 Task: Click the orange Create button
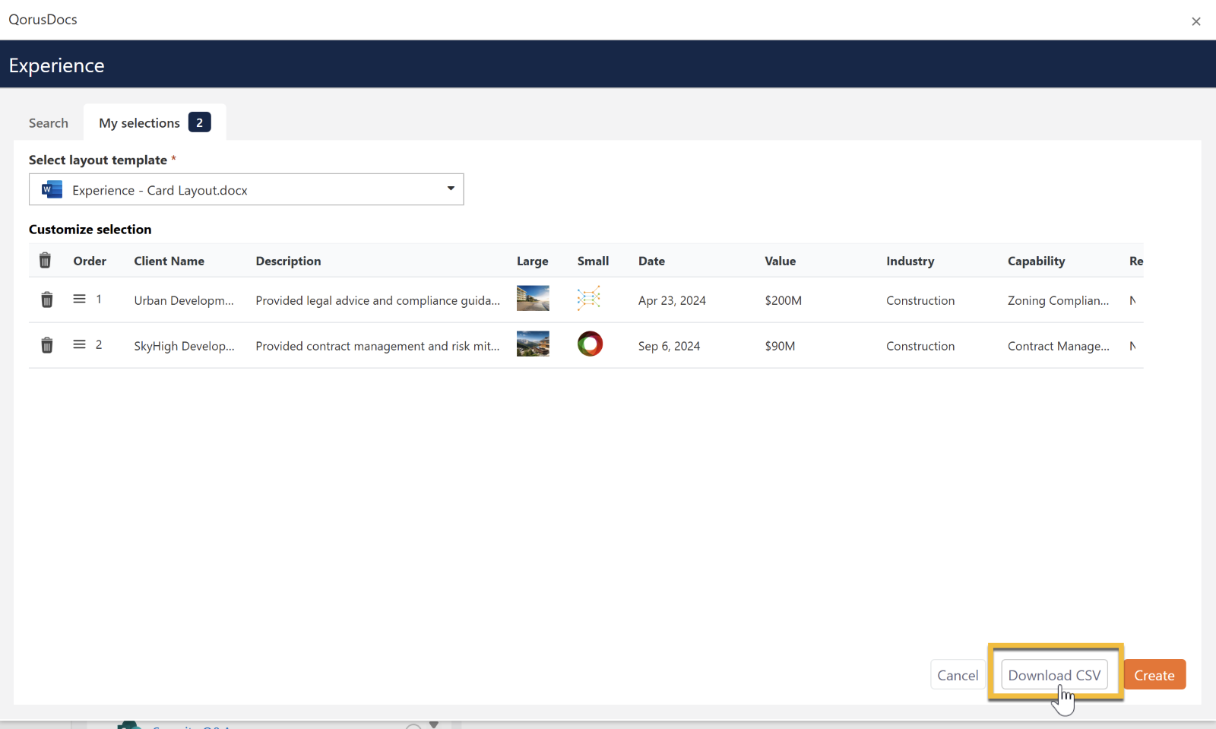(x=1154, y=675)
